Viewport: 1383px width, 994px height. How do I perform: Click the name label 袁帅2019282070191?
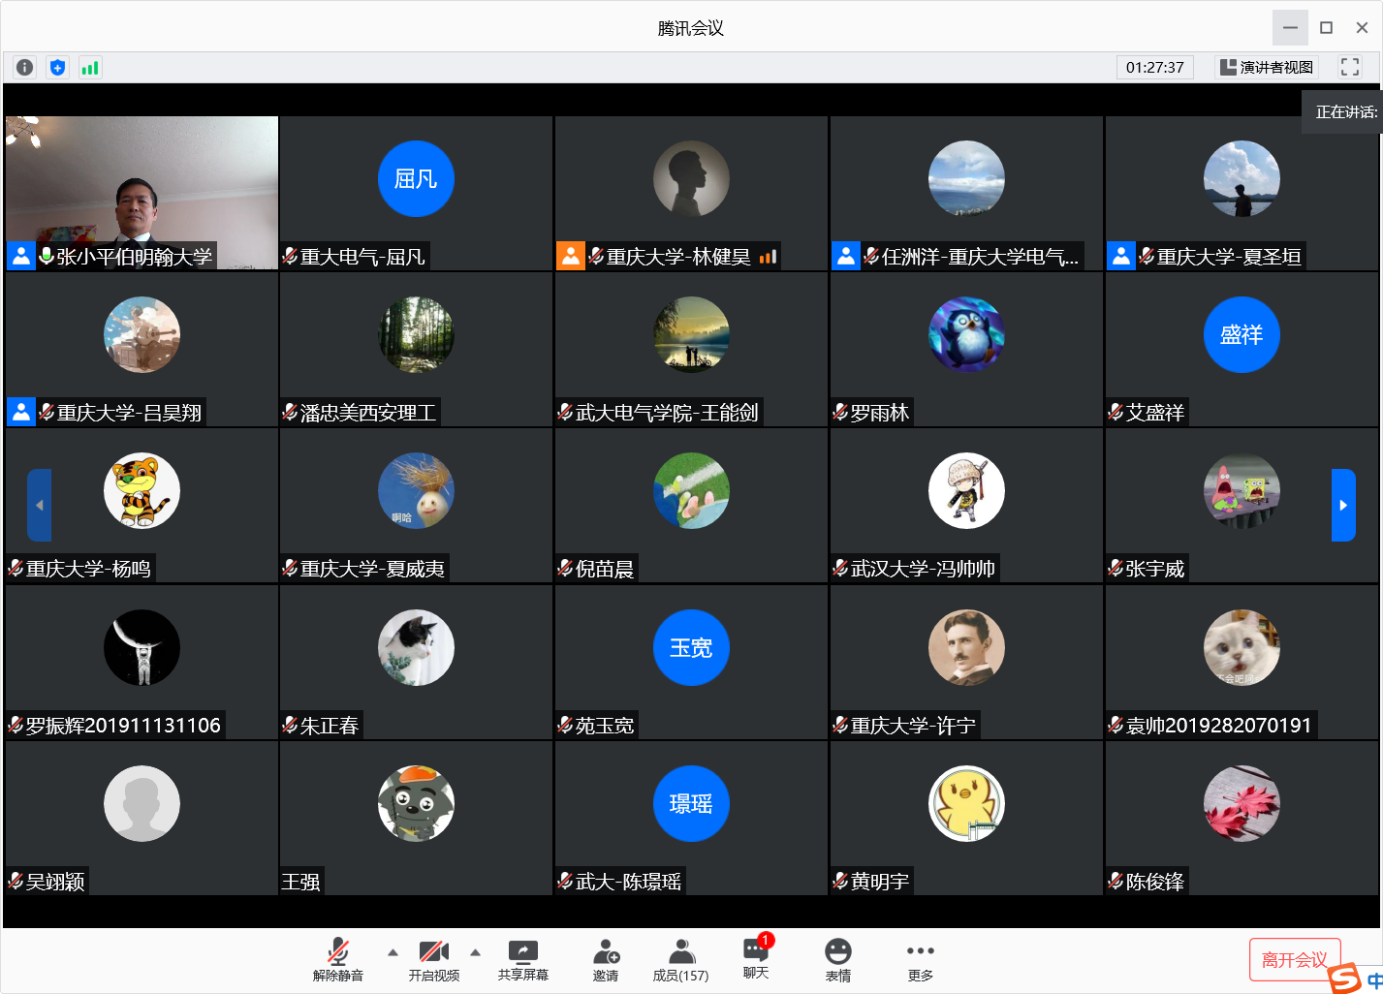click(x=1218, y=726)
